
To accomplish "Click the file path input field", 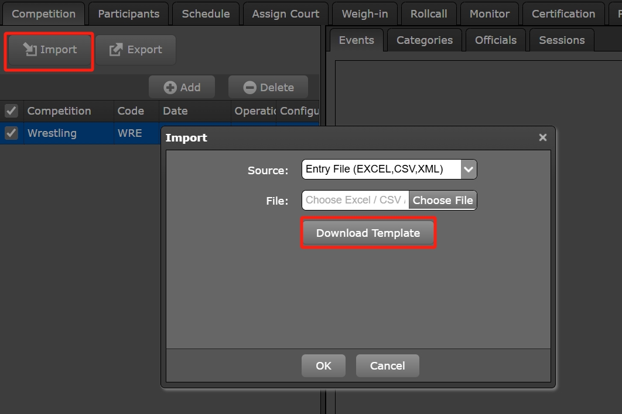I will 355,200.
